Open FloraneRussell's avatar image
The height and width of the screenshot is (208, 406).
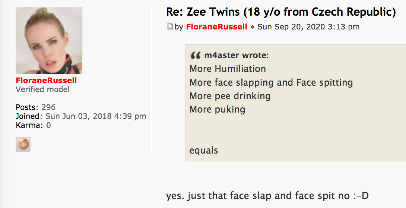(49, 41)
